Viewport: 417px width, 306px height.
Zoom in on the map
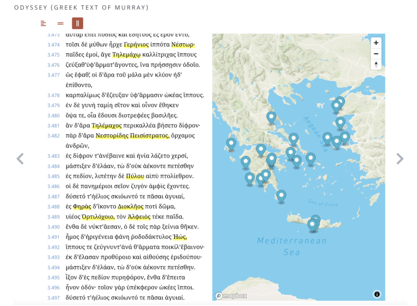point(376,43)
